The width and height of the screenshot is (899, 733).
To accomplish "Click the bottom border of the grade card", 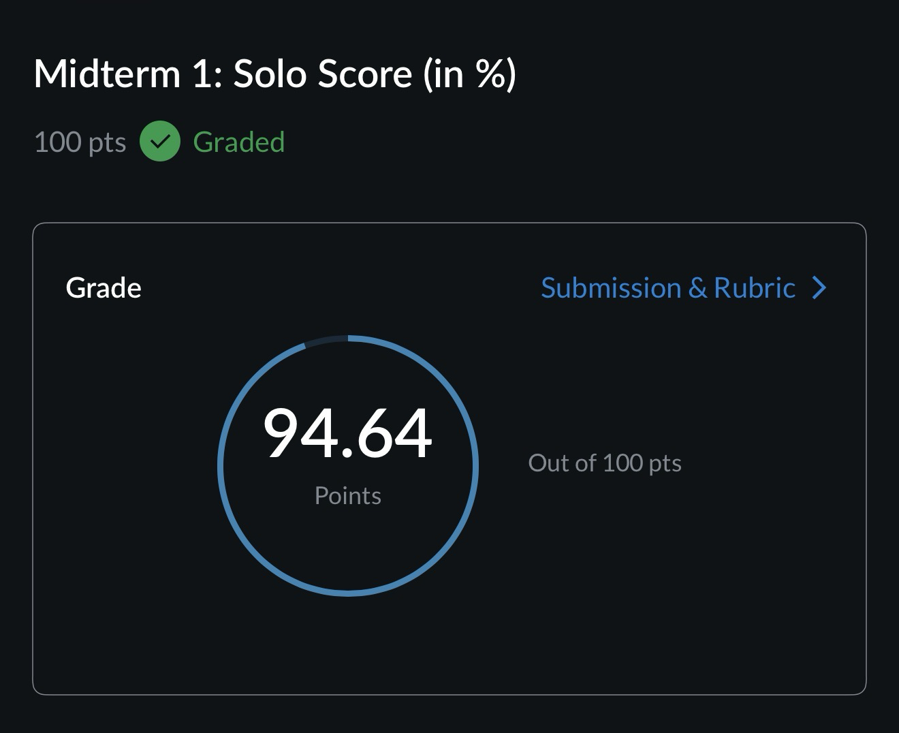I will (x=449, y=694).
